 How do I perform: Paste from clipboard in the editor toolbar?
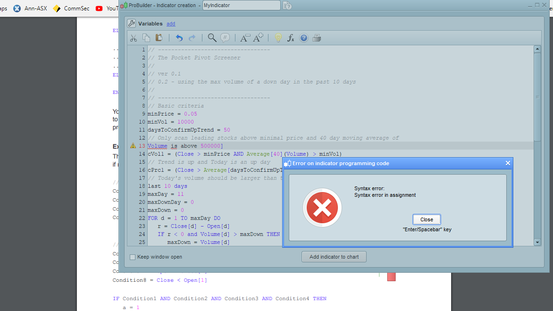coord(159,38)
